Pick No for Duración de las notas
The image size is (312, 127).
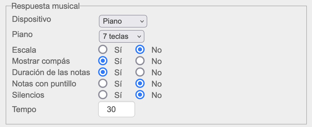point(140,72)
